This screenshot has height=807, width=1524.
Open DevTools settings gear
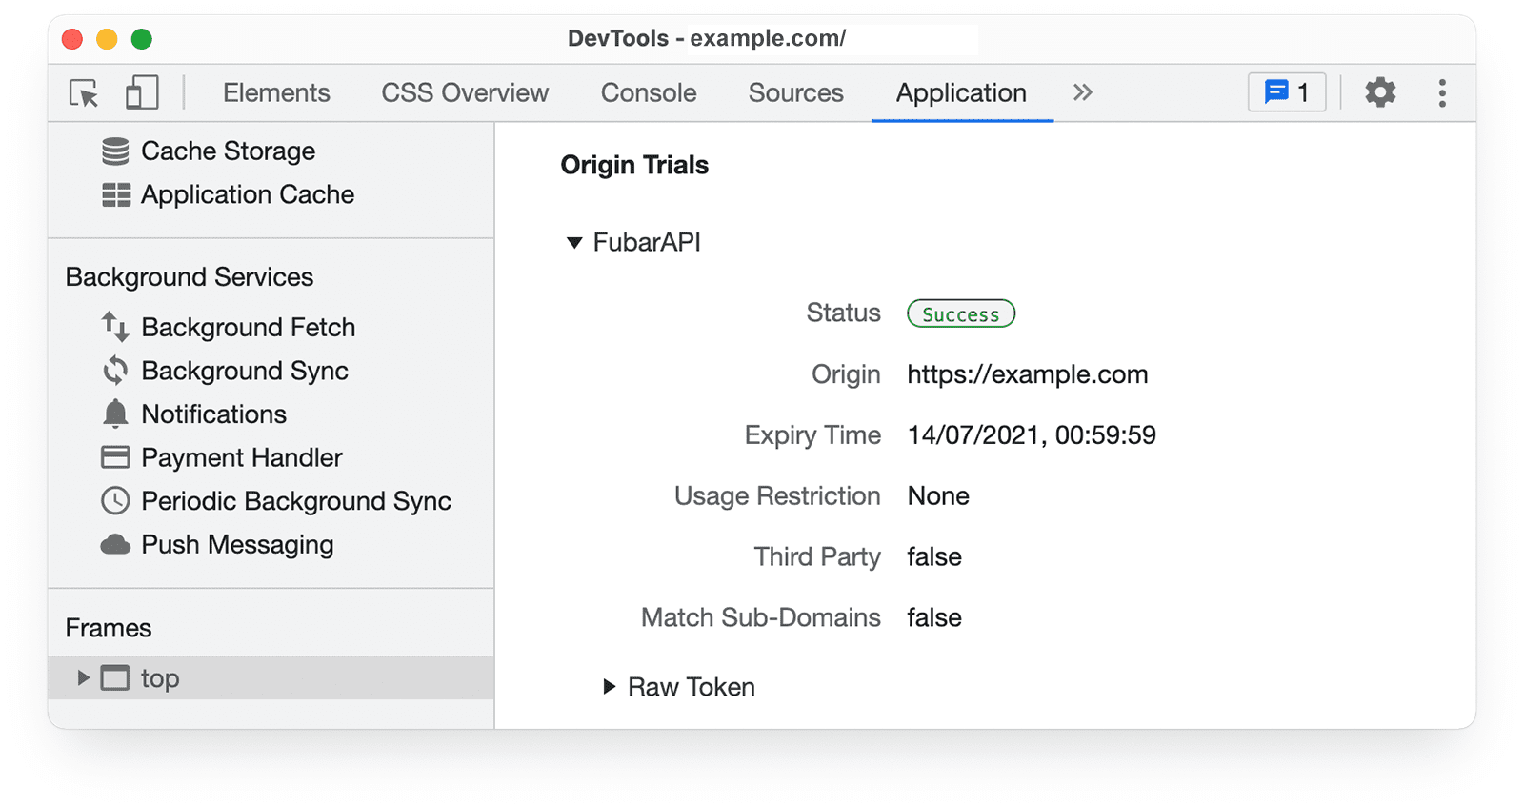point(1379,92)
